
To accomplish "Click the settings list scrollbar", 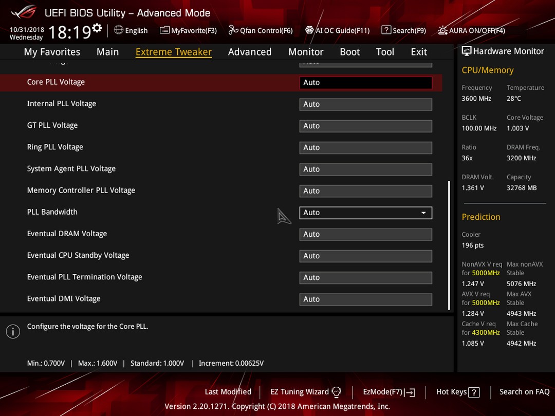I will [x=449, y=245].
